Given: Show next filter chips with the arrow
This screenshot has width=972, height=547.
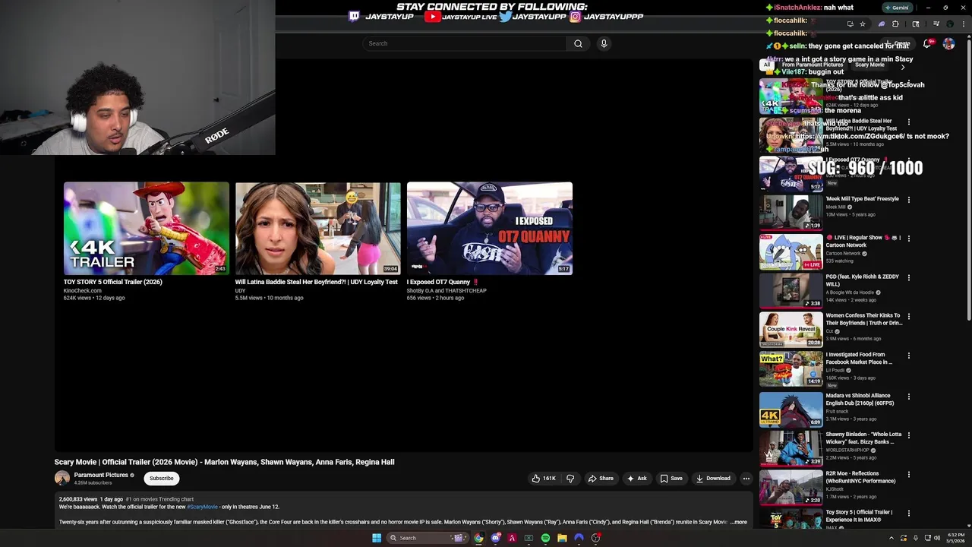Looking at the screenshot, I should tap(903, 67).
